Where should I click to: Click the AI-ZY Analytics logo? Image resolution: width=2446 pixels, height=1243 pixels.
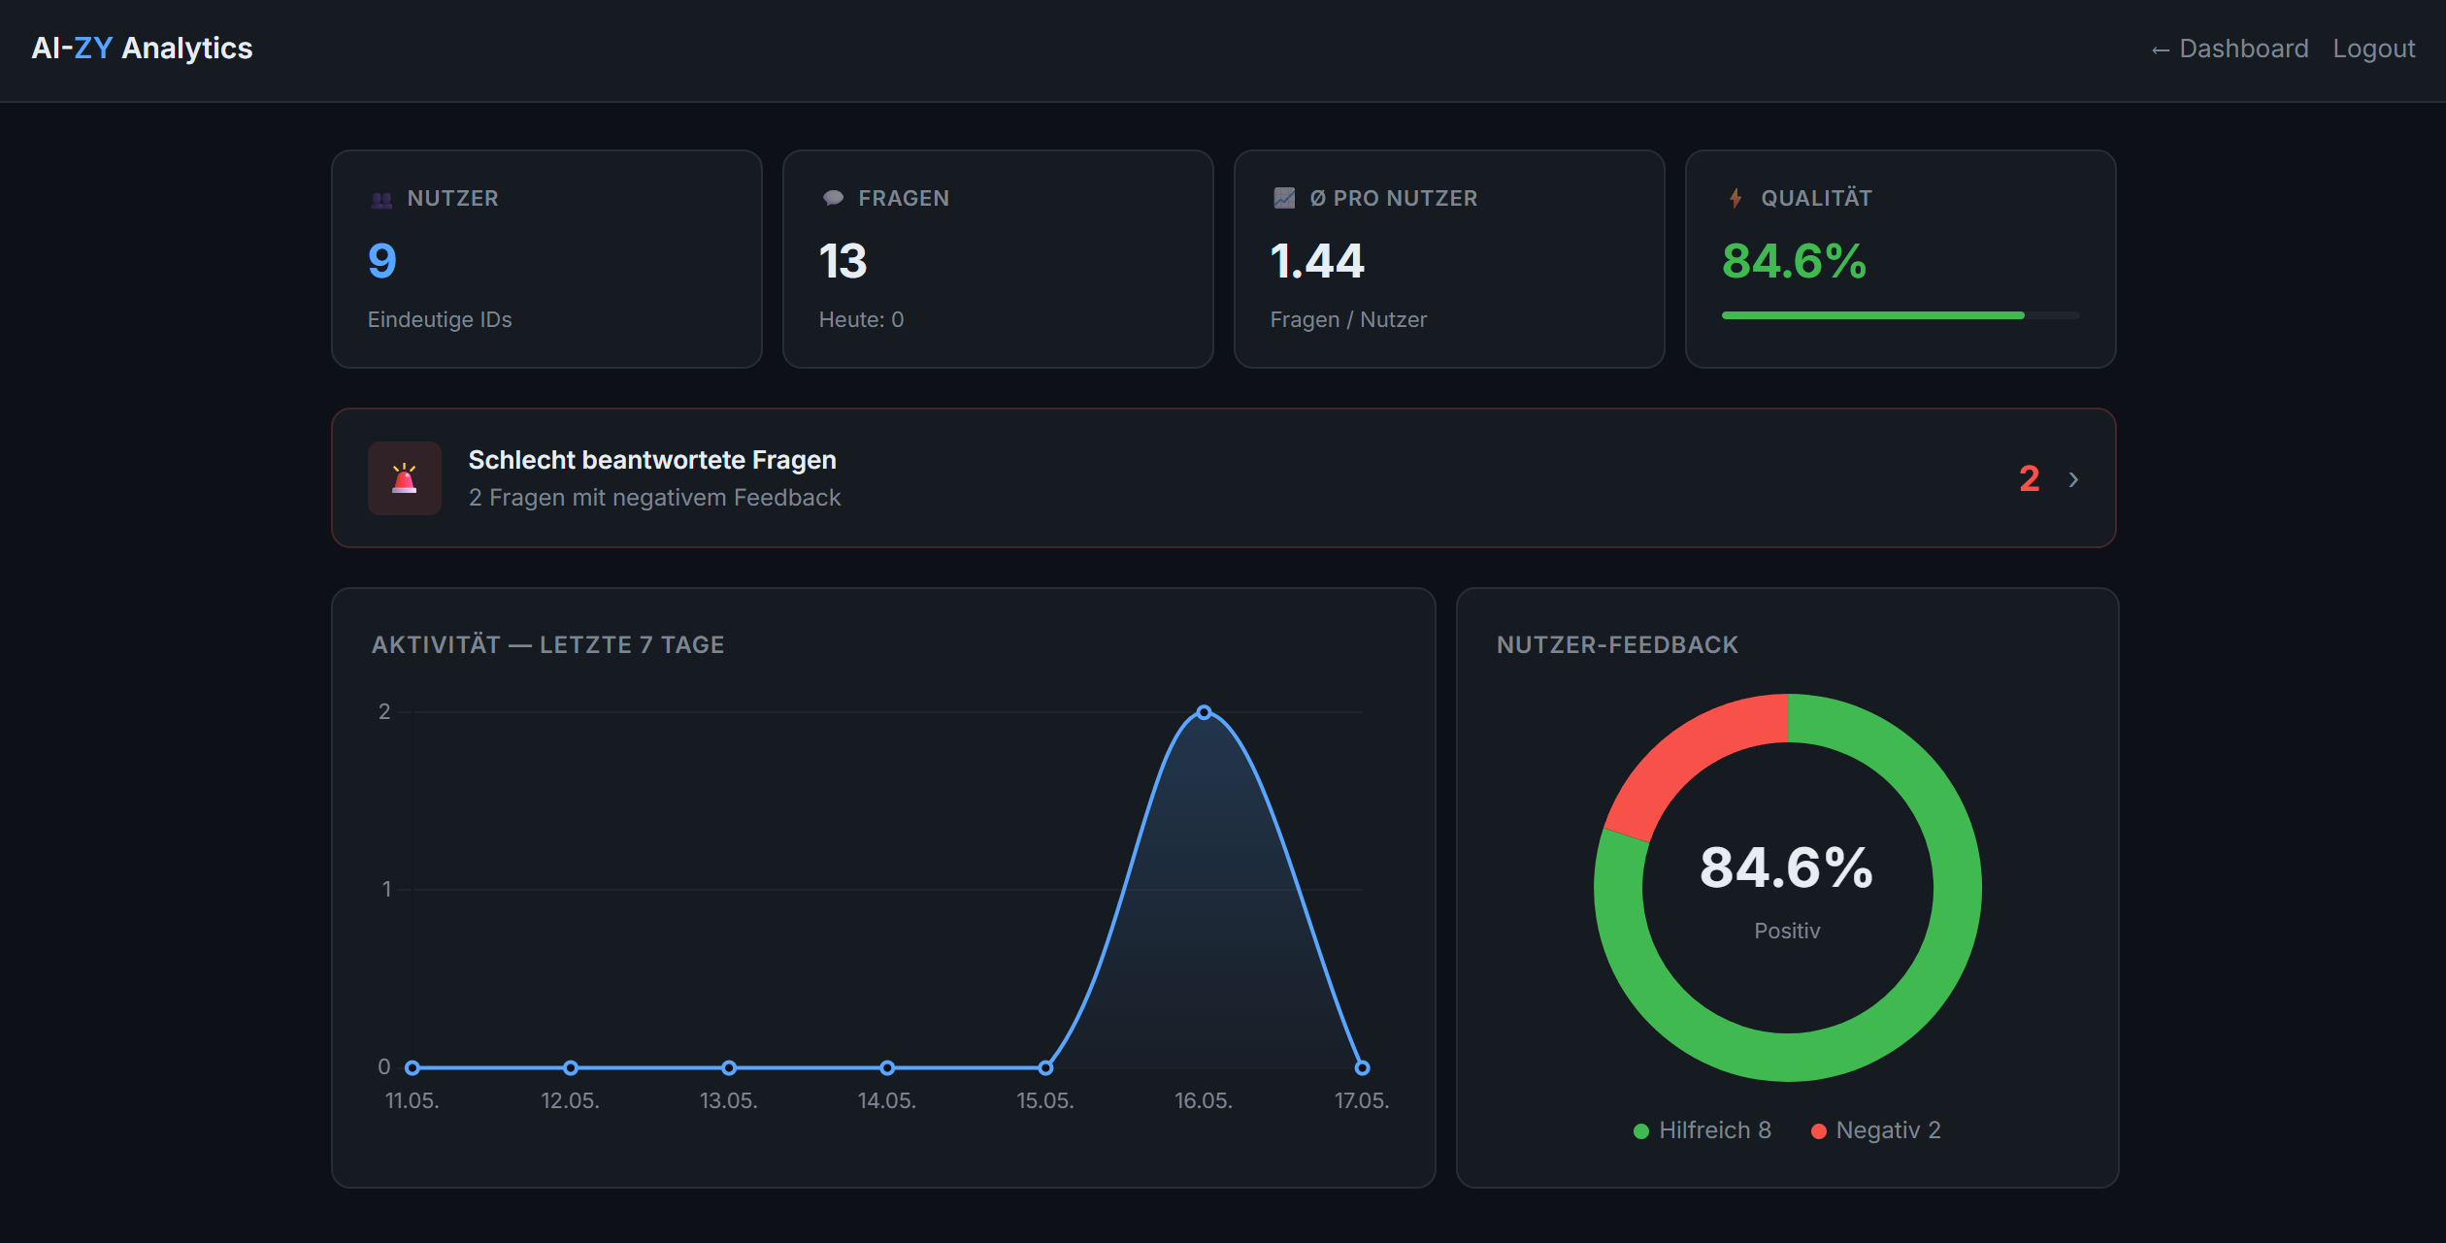(142, 49)
